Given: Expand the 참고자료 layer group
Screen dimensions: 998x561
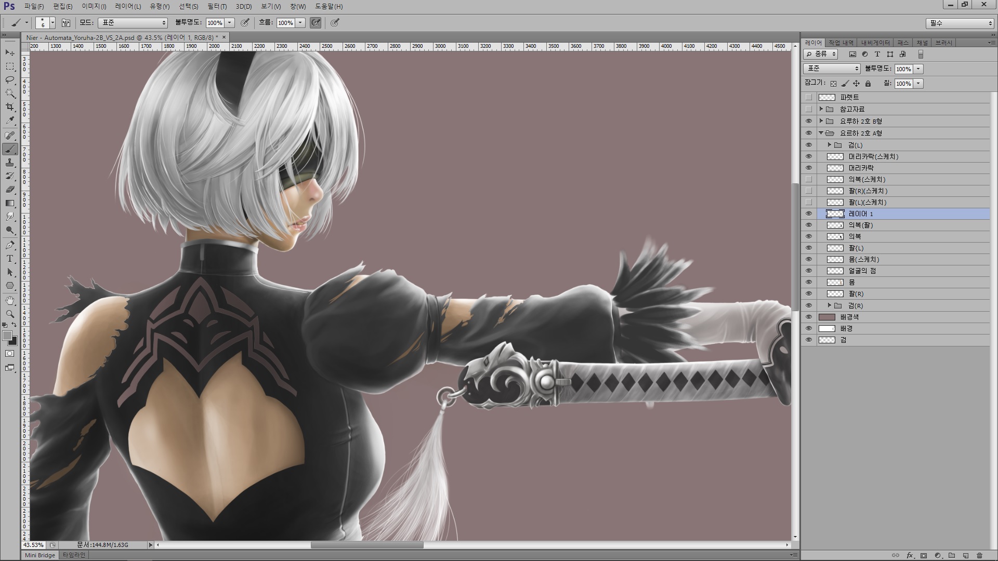Looking at the screenshot, I should (821, 109).
